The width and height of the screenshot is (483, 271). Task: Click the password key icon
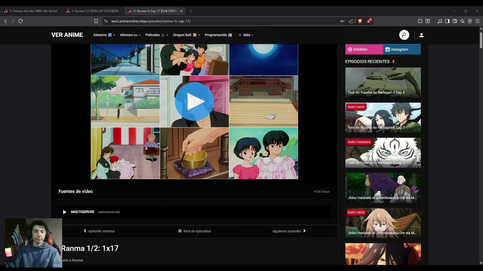pyautogui.click(x=342, y=21)
